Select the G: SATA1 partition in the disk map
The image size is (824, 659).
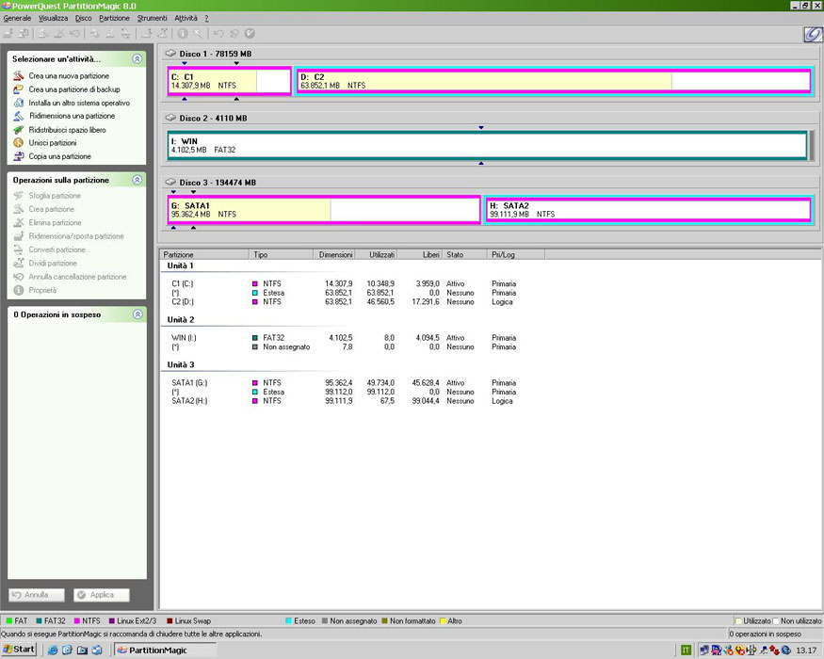324,210
